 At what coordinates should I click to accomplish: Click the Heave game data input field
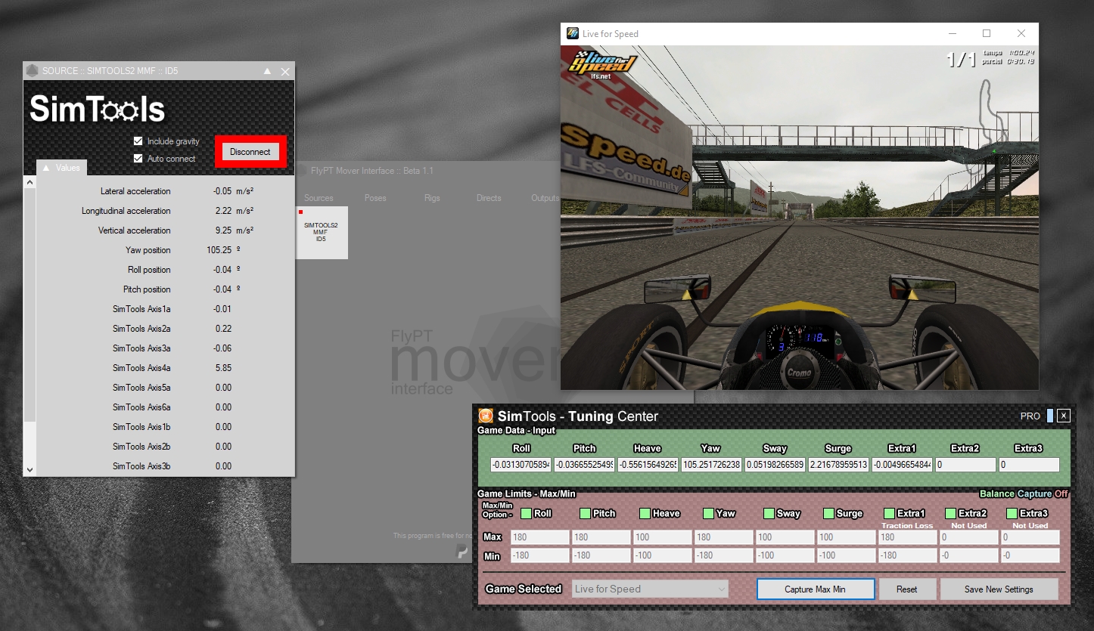[648, 465]
